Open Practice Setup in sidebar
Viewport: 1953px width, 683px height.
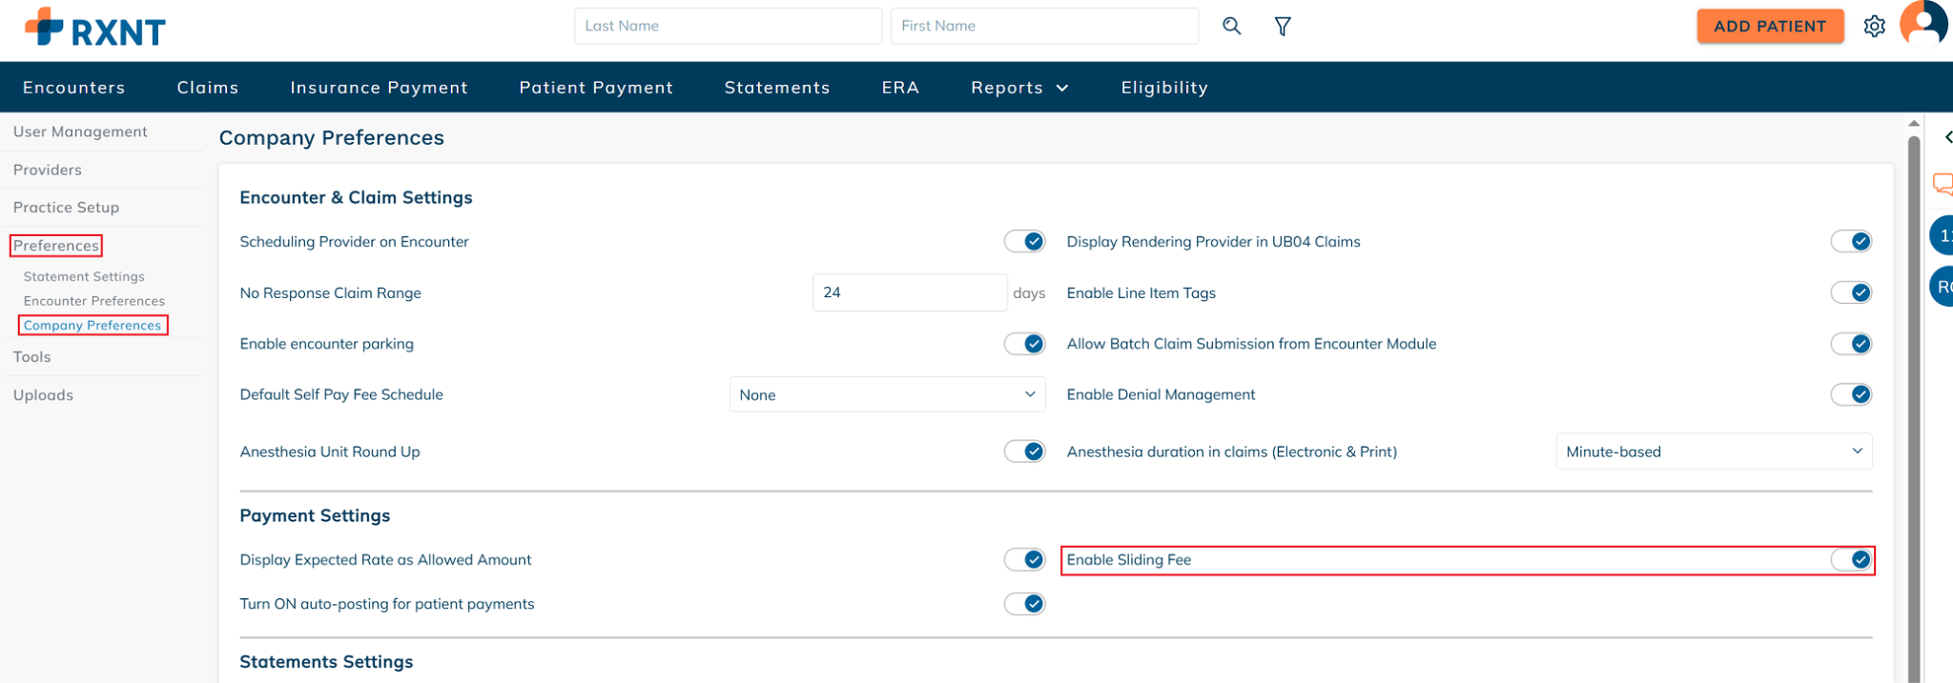point(66,207)
